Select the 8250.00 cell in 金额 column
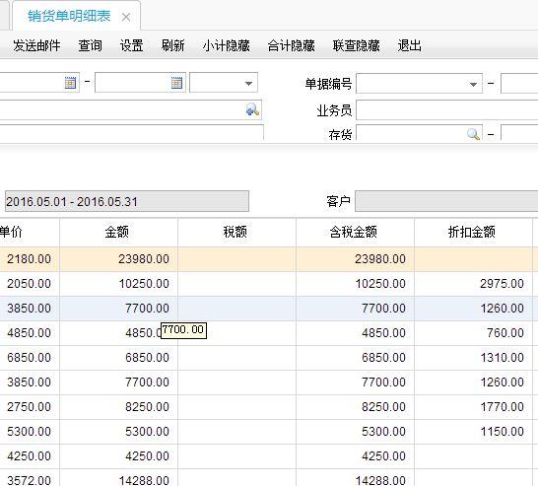The height and width of the screenshot is (486, 538). [x=118, y=407]
